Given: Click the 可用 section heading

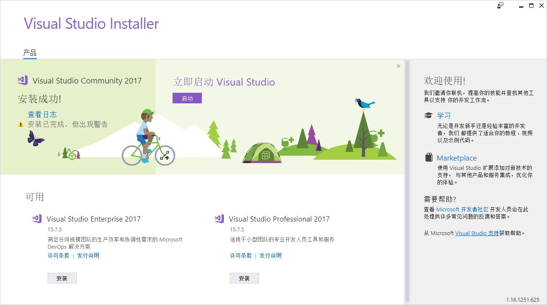Looking at the screenshot, I should click(34, 197).
